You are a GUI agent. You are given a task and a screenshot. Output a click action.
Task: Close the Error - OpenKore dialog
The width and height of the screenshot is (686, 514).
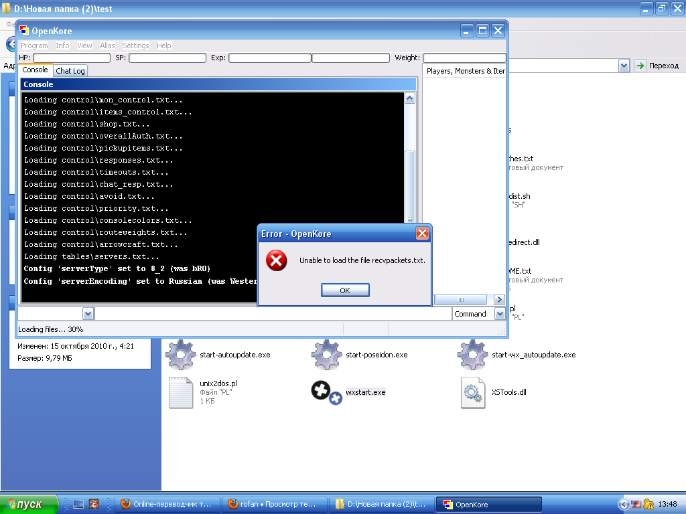(422, 234)
